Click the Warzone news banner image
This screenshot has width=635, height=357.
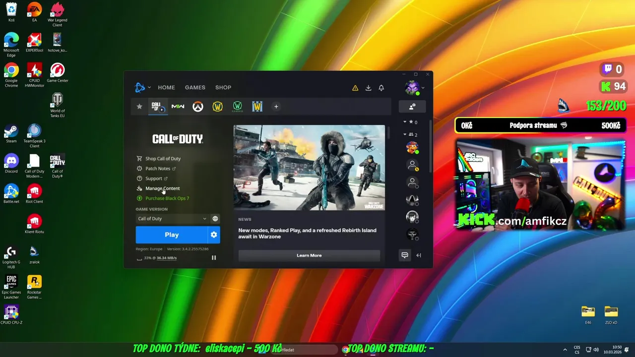tap(309, 168)
